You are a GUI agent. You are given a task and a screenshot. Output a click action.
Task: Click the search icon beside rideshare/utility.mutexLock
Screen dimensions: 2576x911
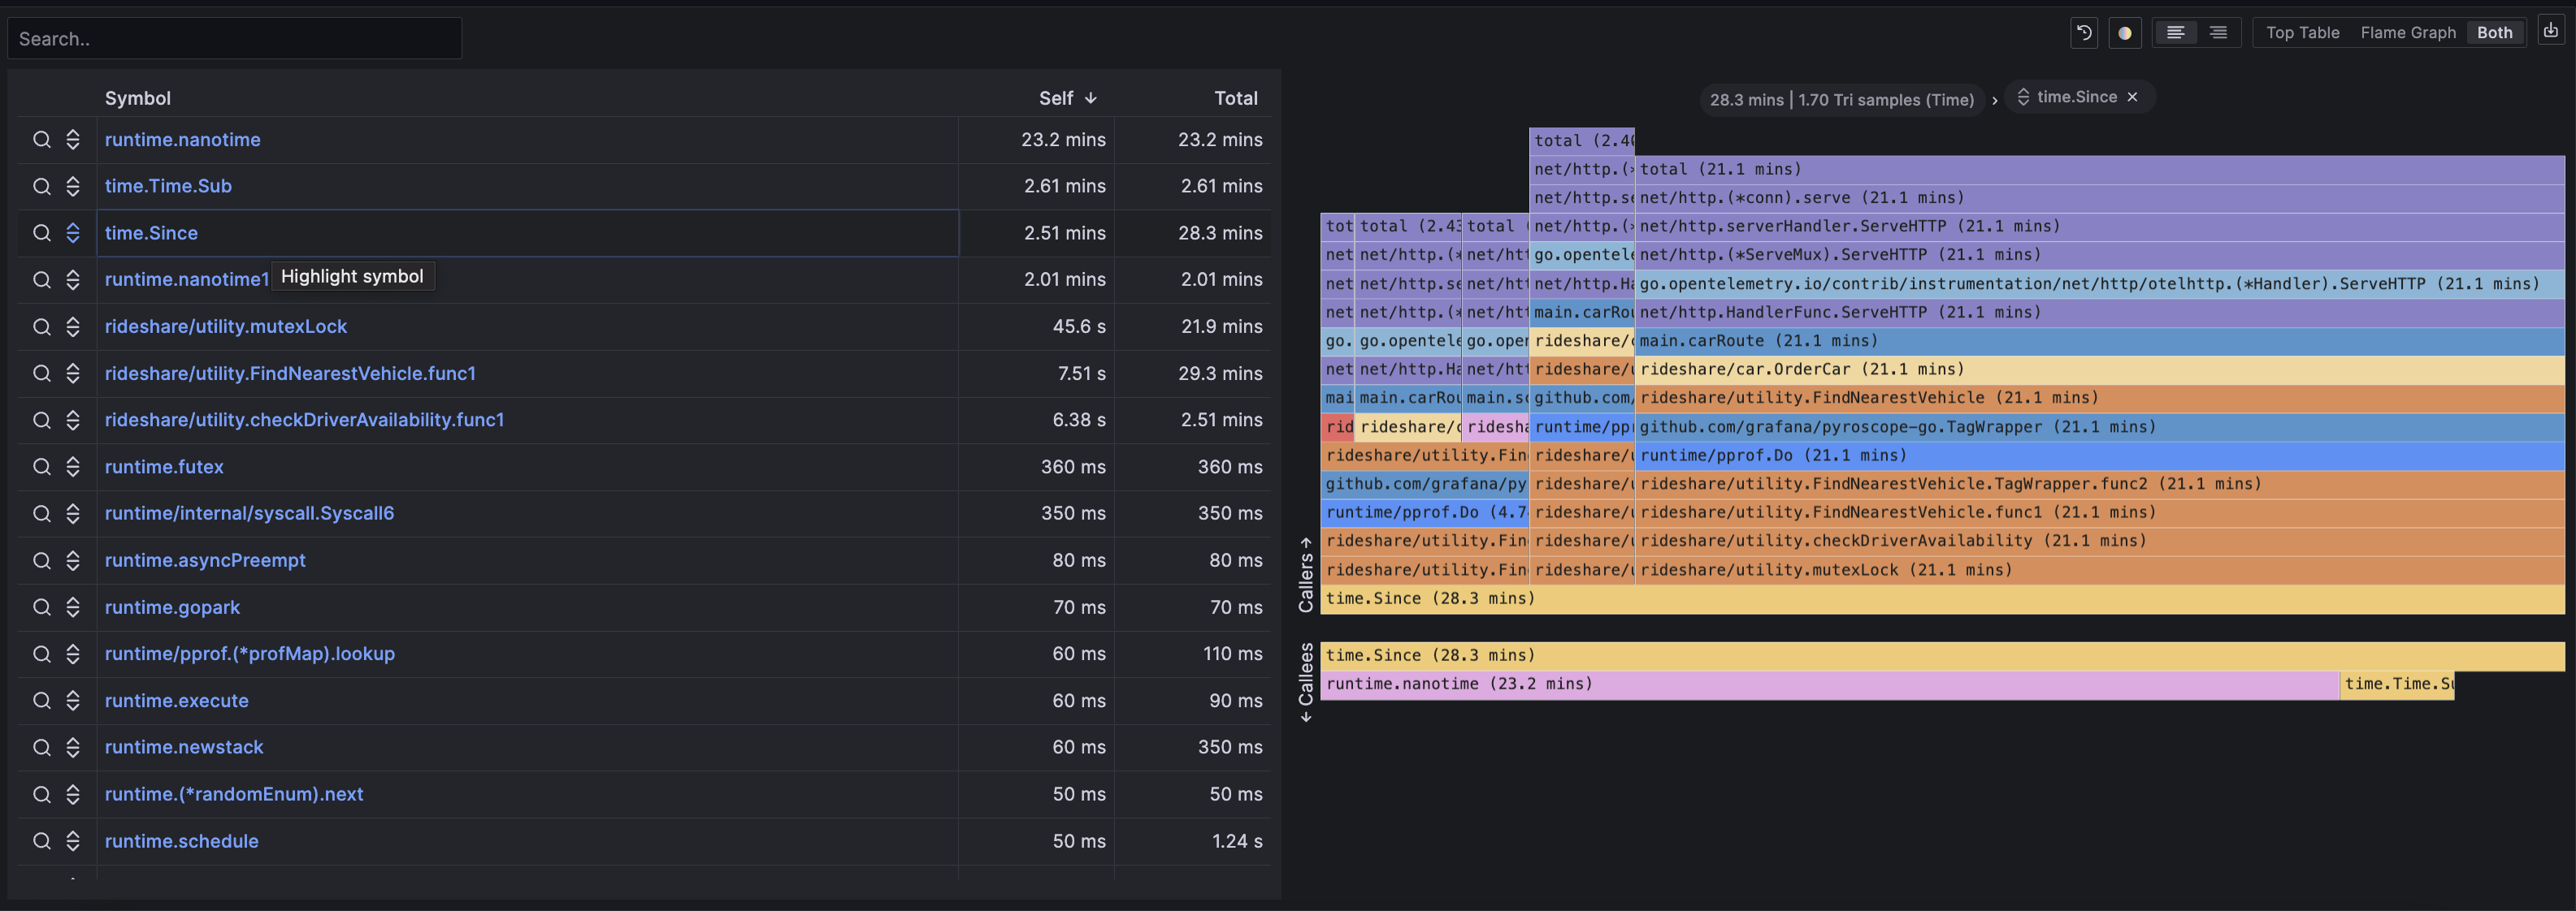[42, 326]
